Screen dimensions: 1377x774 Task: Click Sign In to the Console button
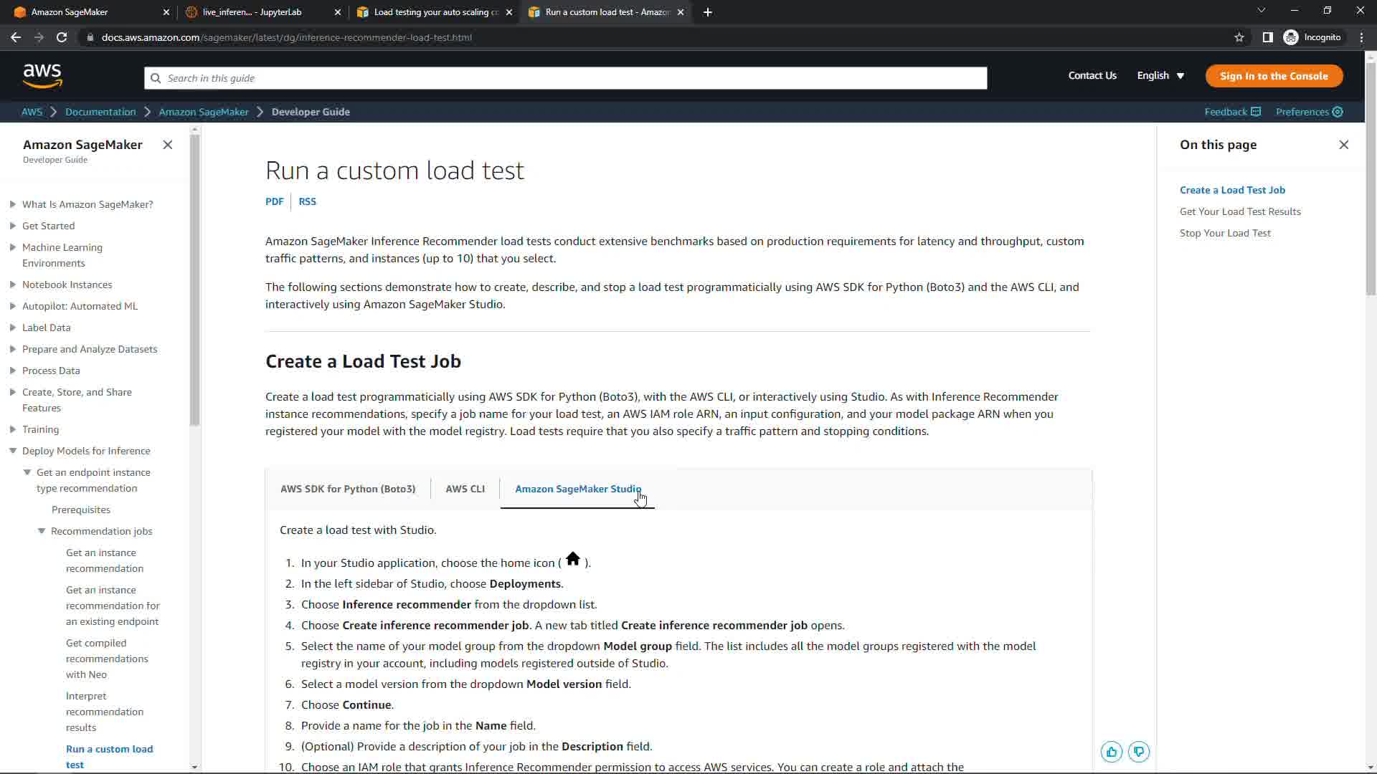click(x=1274, y=76)
